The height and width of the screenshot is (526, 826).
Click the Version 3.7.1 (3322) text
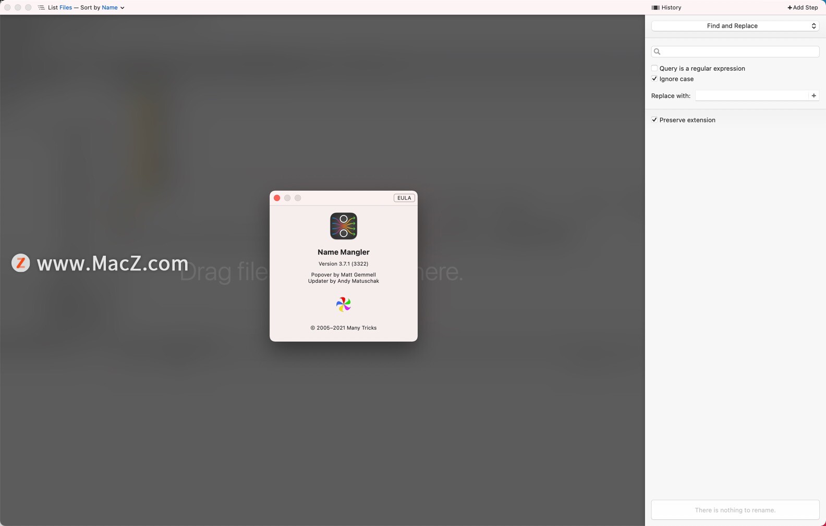pos(344,264)
